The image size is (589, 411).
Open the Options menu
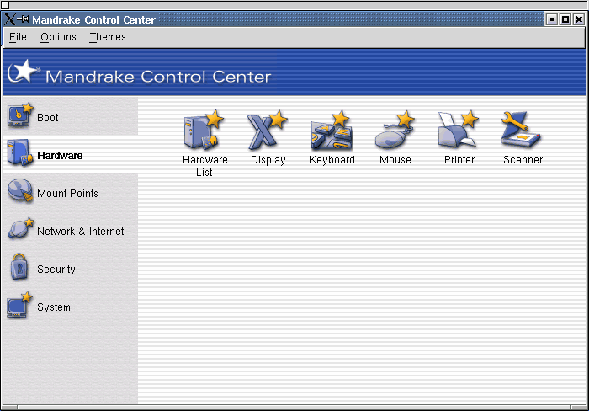pos(58,37)
